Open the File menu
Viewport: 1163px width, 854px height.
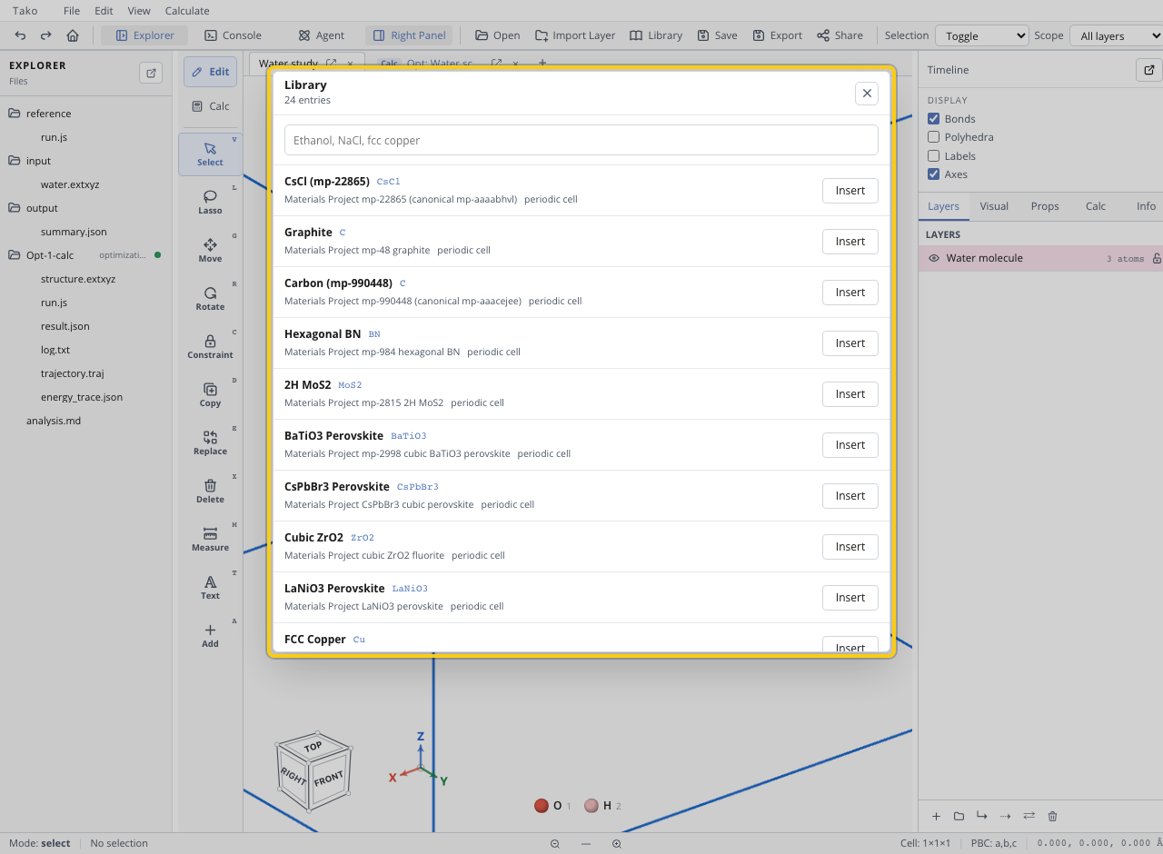point(72,11)
